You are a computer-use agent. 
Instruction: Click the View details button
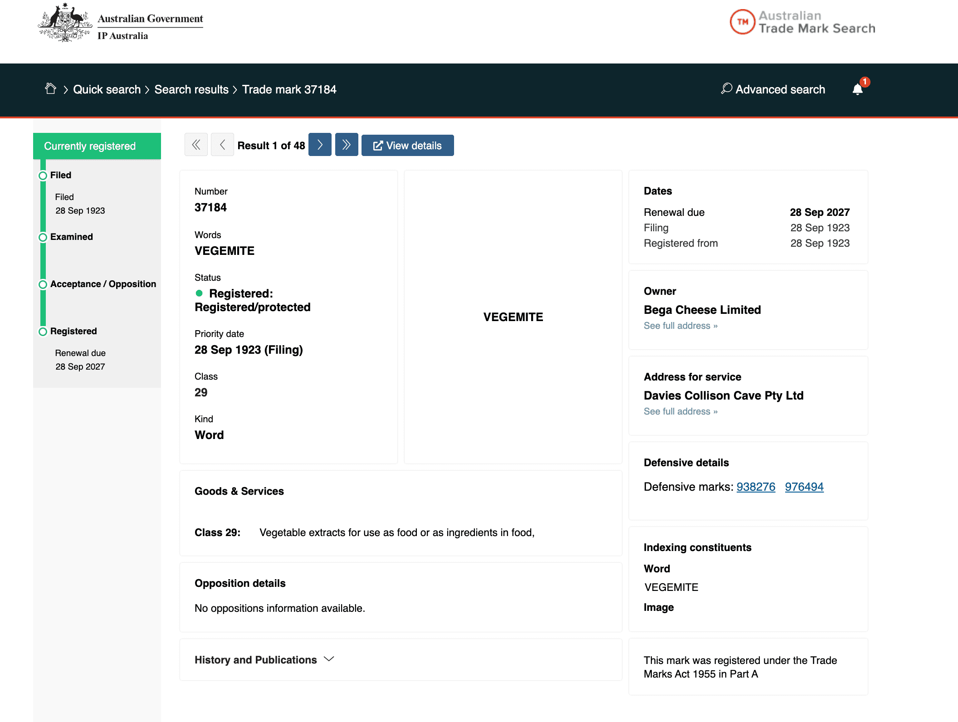tap(407, 146)
